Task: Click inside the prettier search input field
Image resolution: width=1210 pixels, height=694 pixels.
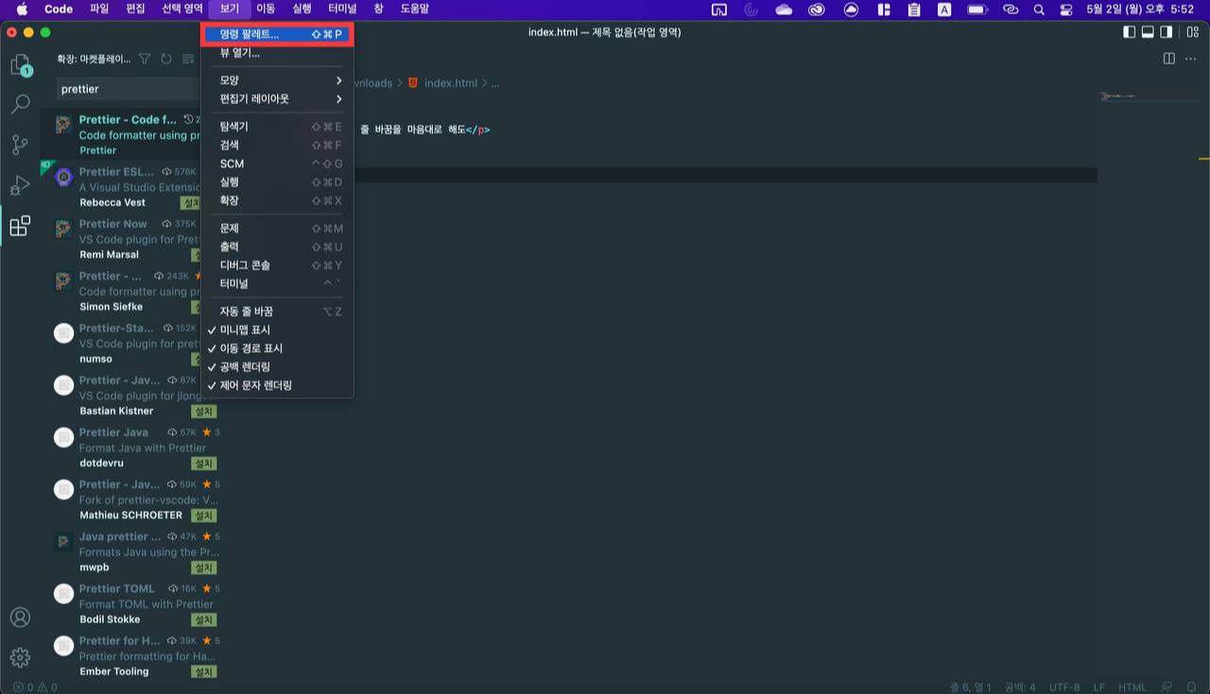Action: [128, 89]
